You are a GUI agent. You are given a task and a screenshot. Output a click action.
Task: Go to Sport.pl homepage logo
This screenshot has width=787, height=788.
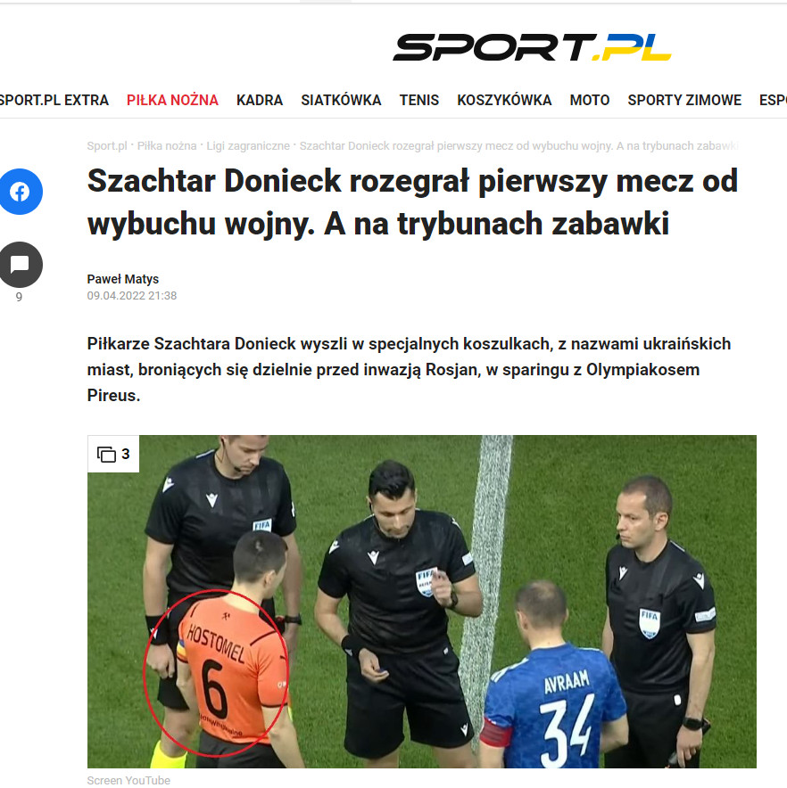[x=532, y=47]
